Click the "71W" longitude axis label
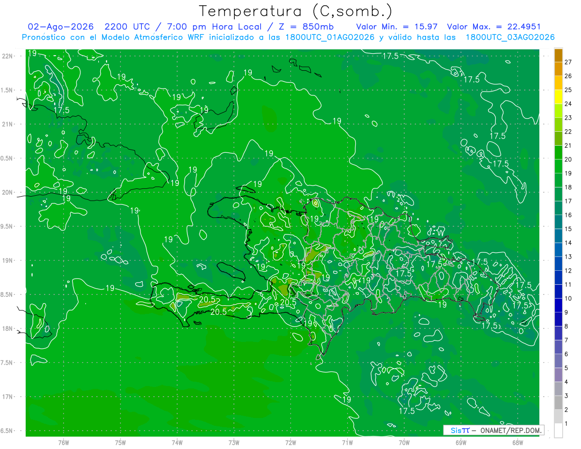Screen dimensions: 581x449 tap(347, 443)
